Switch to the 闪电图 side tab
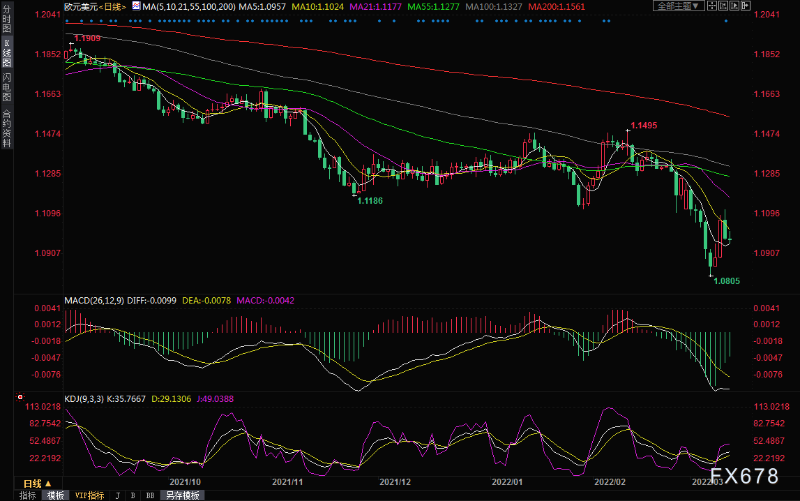The image size is (800, 501). click(6, 88)
